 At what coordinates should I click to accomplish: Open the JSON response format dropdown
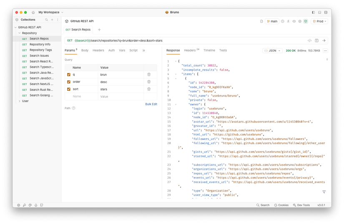pos(272,50)
